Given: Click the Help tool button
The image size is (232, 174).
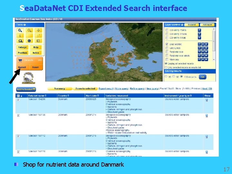Looking at the screenshot, I should pyautogui.click(x=36, y=47).
